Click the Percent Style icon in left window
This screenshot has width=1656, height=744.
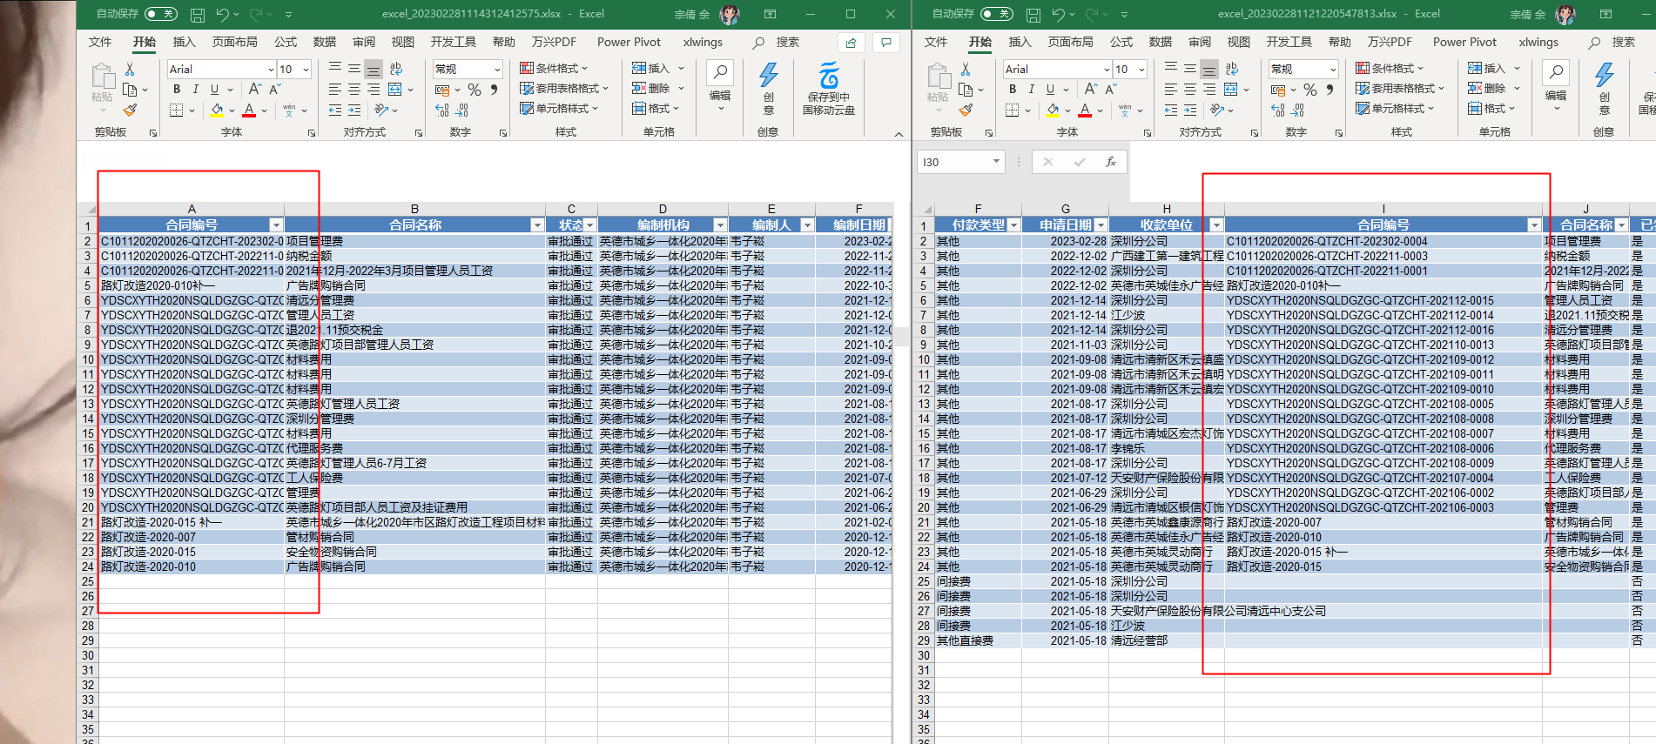click(475, 90)
